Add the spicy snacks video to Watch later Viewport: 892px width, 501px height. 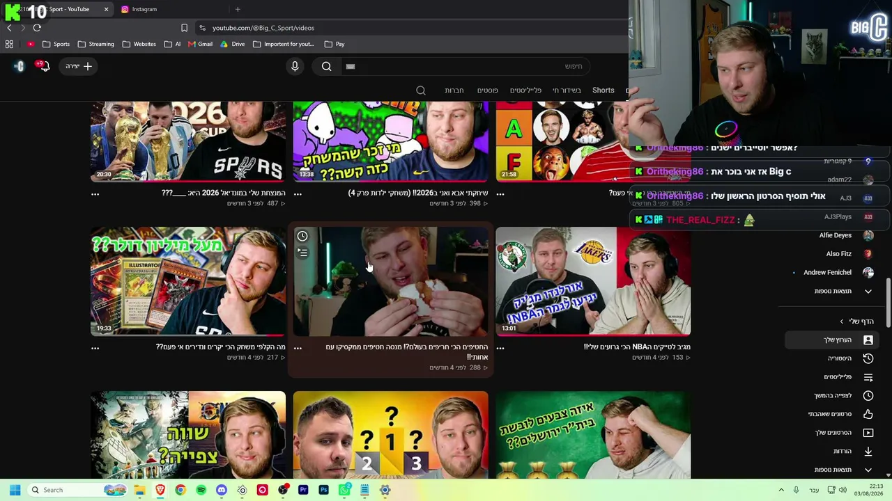(x=302, y=237)
